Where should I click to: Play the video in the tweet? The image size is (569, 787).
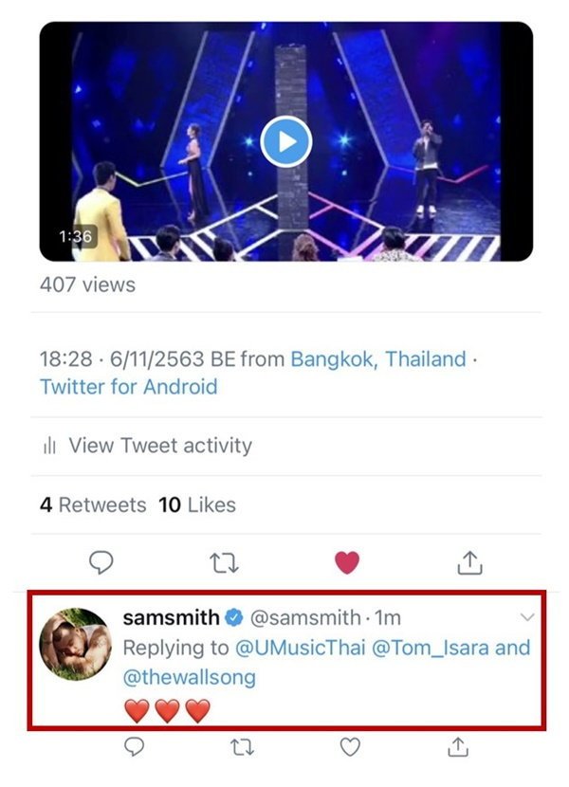[x=285, y=142]
